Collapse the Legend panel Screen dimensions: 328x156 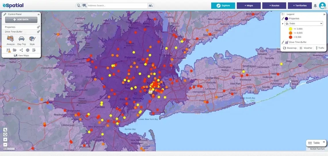coord(325,14)
